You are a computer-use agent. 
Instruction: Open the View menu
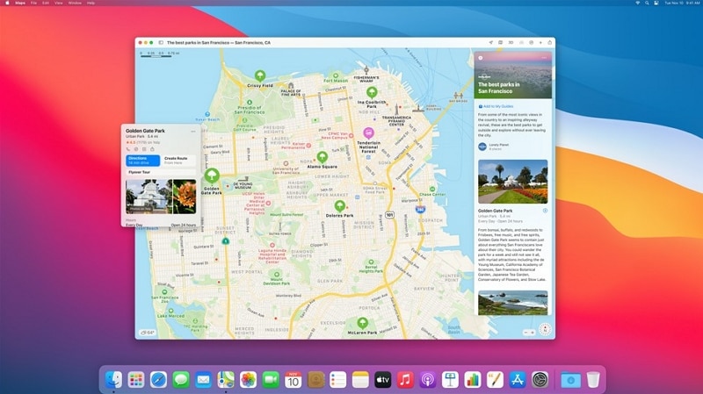pos(59,3)
